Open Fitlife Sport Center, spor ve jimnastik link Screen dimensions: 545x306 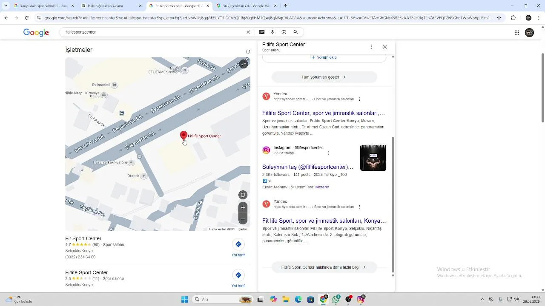(x=324, y=113)
